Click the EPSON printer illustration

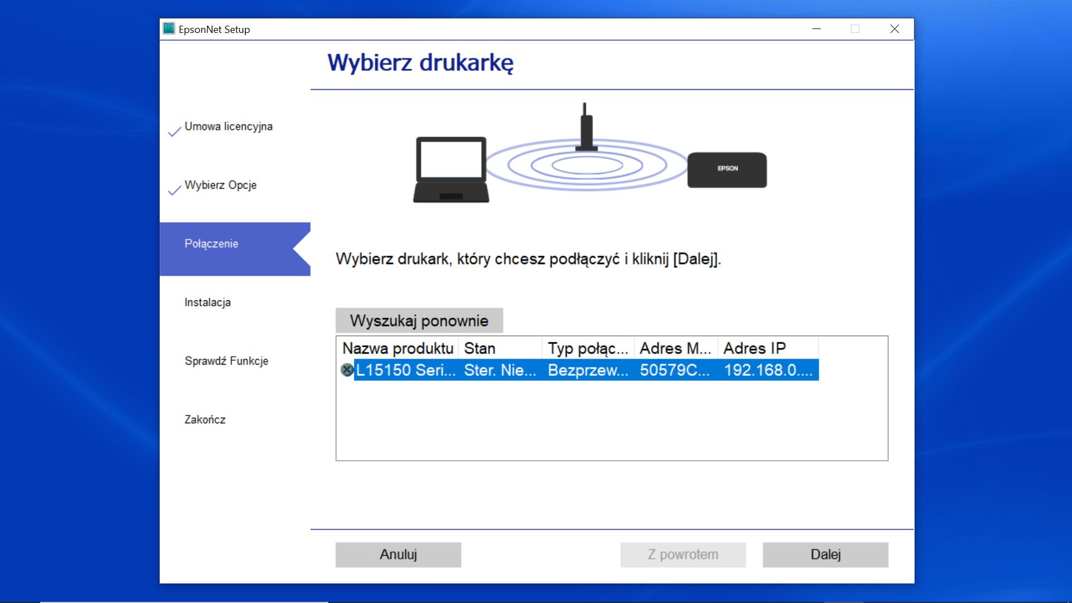click(x=726, y=170)
